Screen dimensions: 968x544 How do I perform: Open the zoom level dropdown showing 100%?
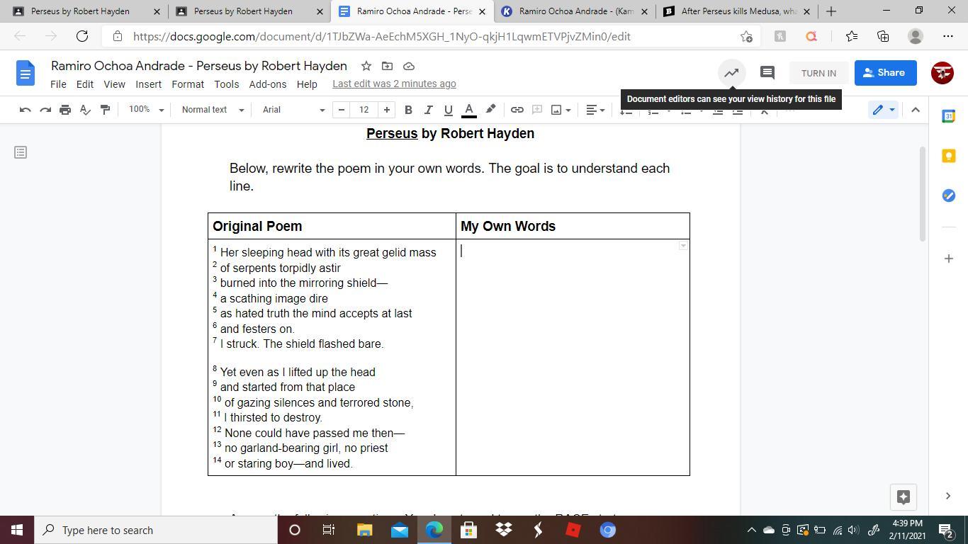coord(146,110)
